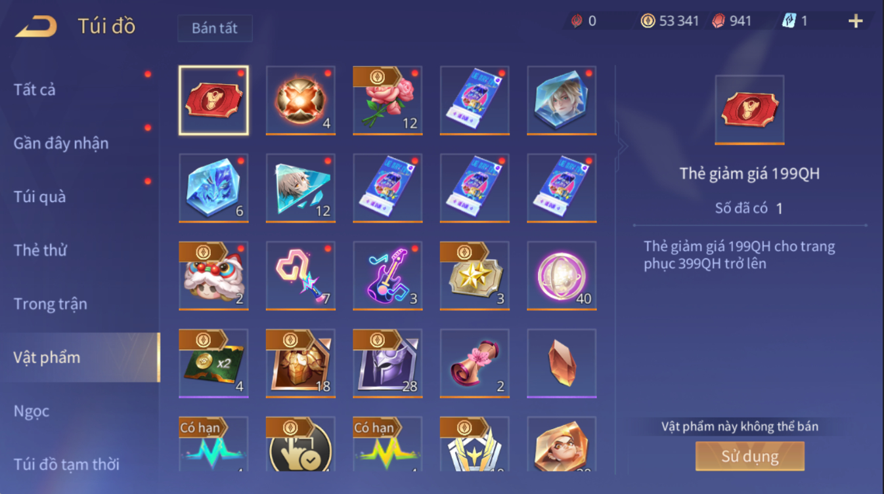Select the lion dance mask item
This screenshot has width=884, height=494.
[x=213, y=276]
